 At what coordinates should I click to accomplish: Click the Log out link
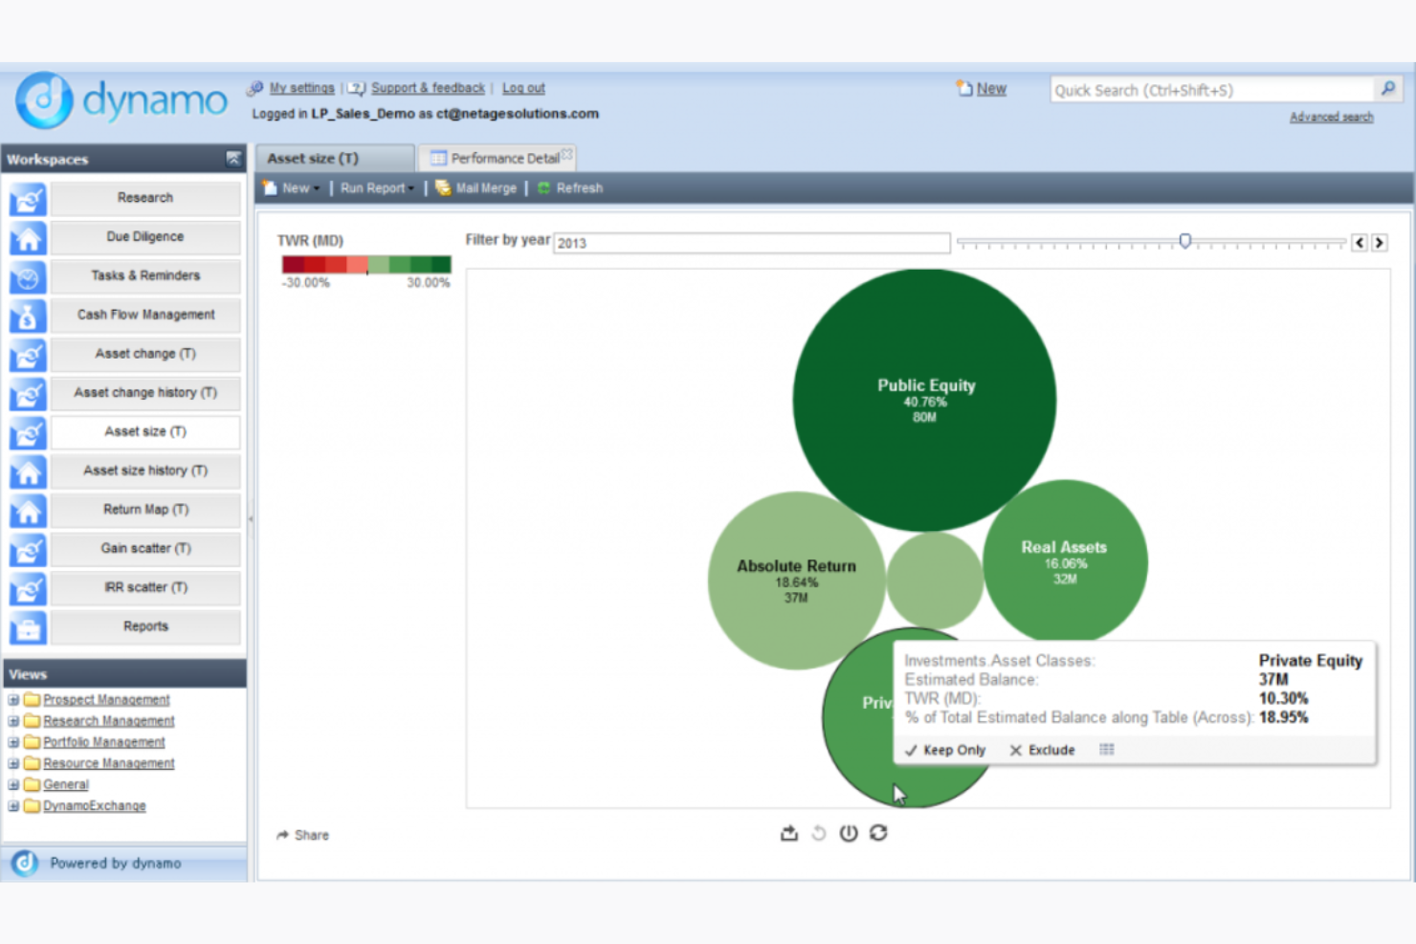[522, 88]
